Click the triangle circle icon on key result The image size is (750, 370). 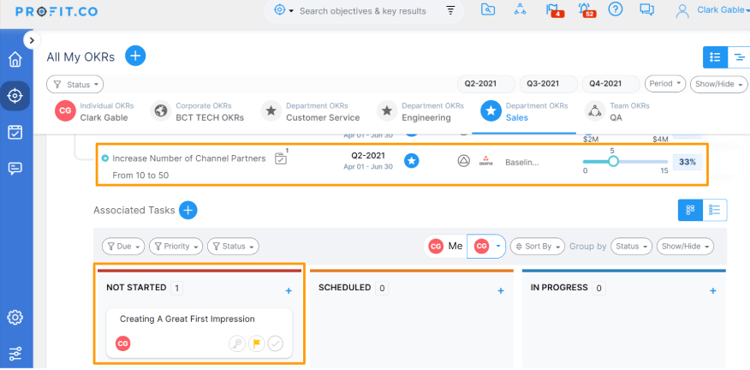tap(463, 162)
